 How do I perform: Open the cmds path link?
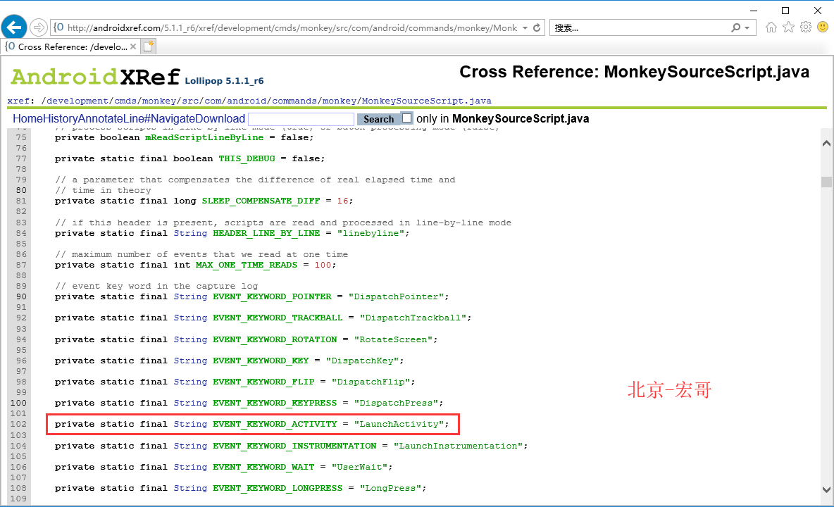click(125, 101)
